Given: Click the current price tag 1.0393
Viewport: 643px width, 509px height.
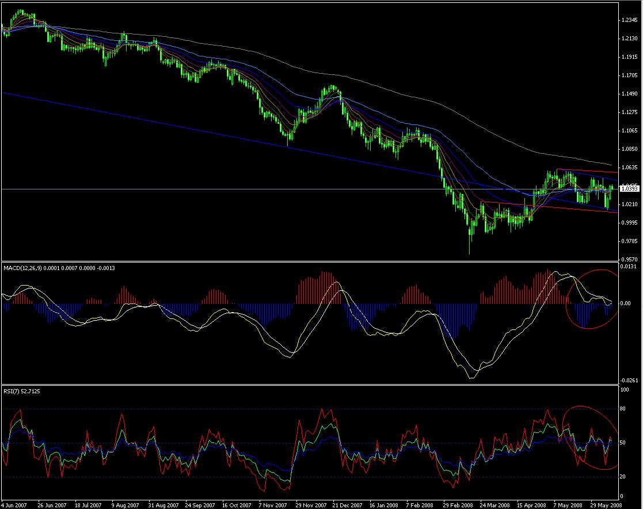Looking at the screenshot, I should pyautogui.click(x=628, y=188).
